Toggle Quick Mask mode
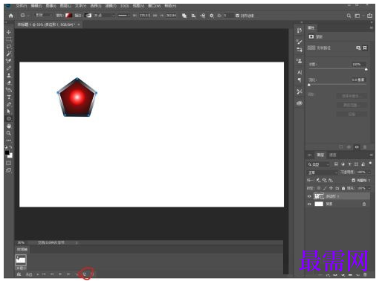This screenshot has width=382, height=284. (x=9, y=163)
